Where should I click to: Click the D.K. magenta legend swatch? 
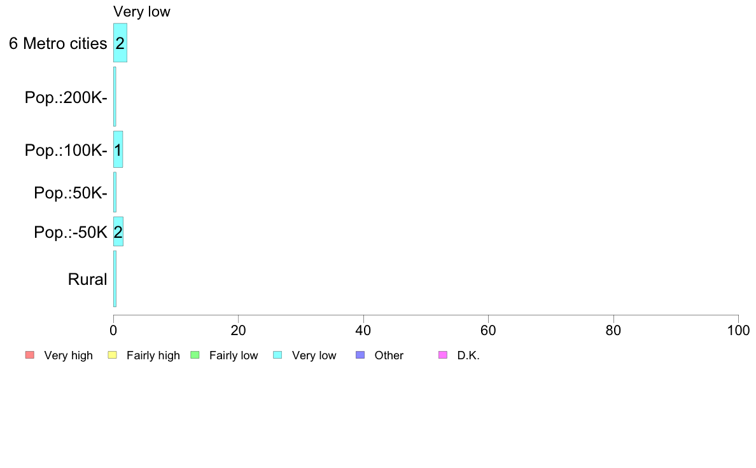(x=443, y=355)
